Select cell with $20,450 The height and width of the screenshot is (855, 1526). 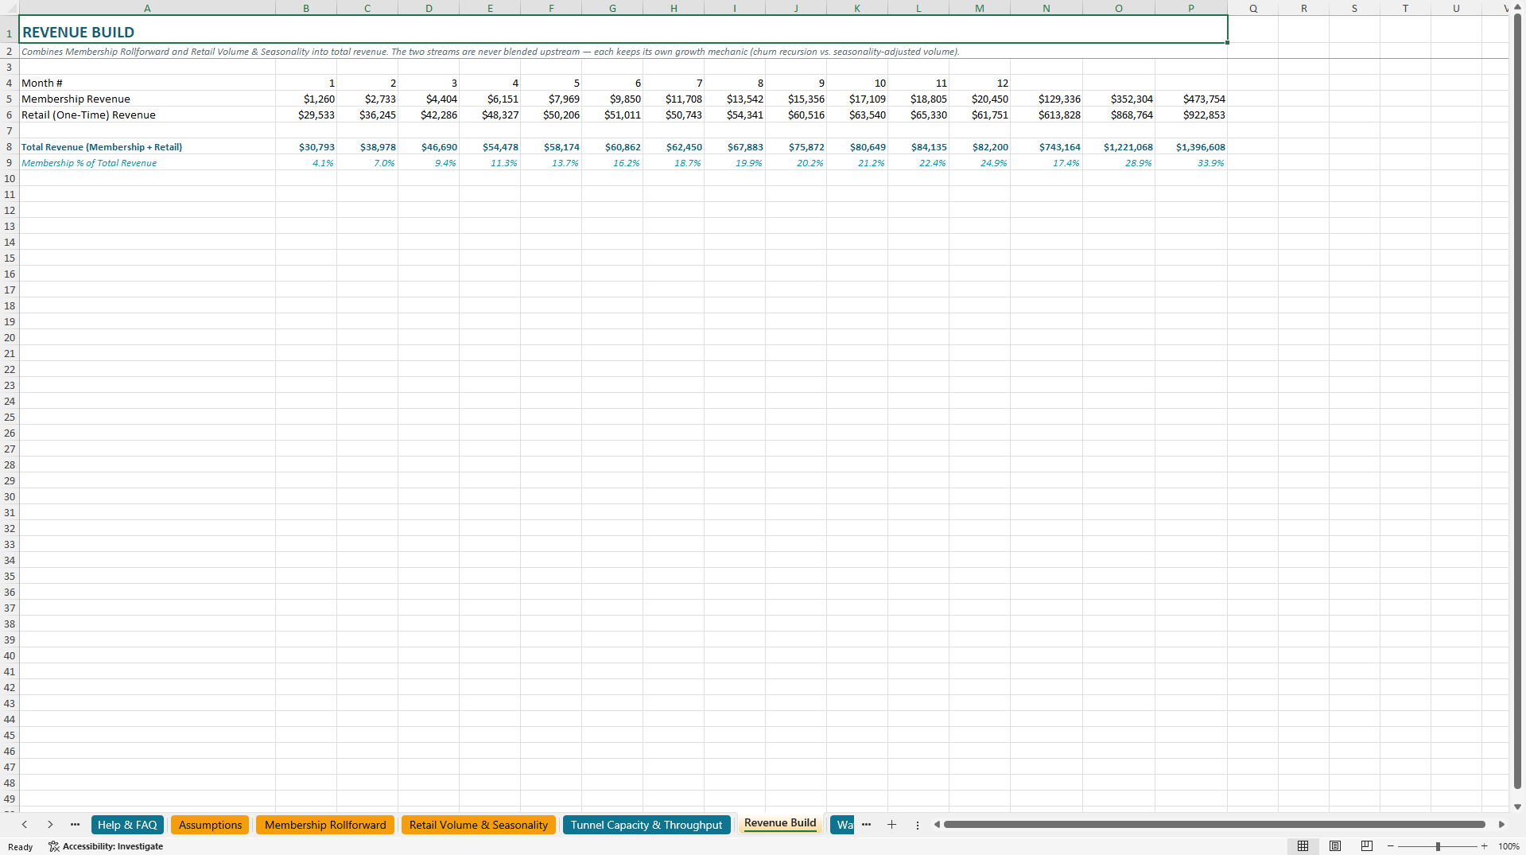980,99
